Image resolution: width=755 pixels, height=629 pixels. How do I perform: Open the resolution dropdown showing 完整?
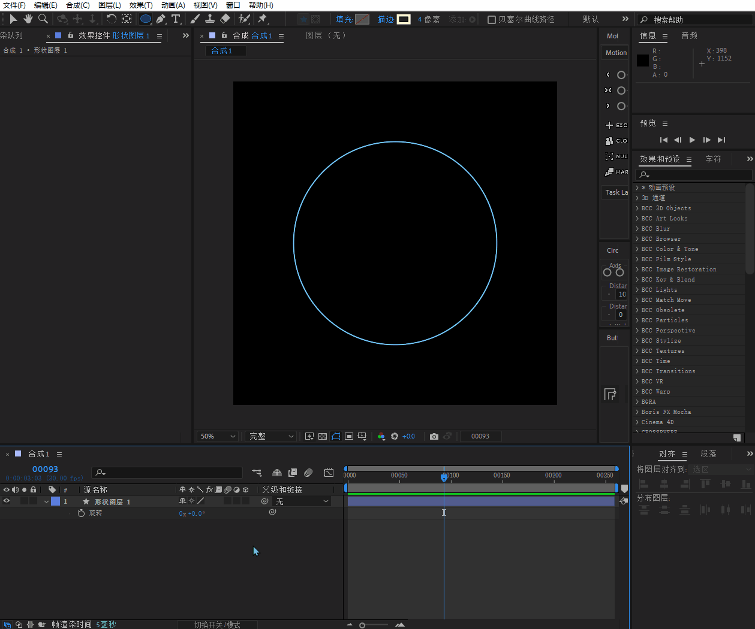[271, 436]
